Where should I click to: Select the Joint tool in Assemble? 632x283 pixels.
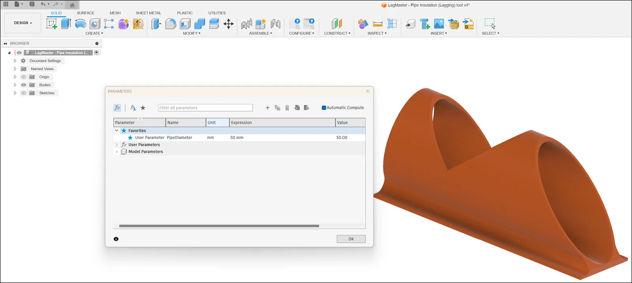click(x=275, y=24)
